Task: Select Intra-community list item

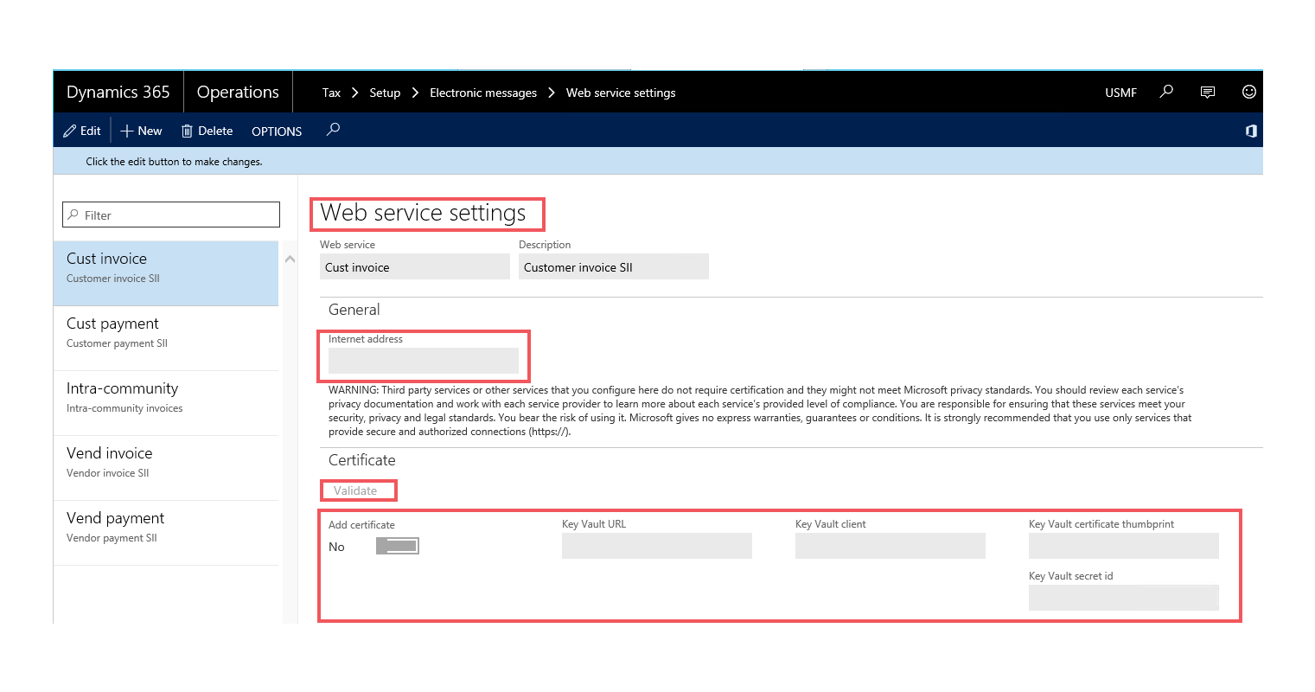Action: click(166, 403)
